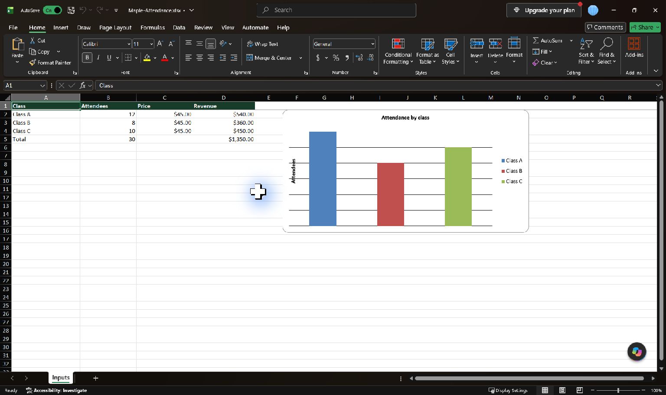The image size is (666, 395).
Task: Click the Increase Font Size icon
Action: [160, 44]
